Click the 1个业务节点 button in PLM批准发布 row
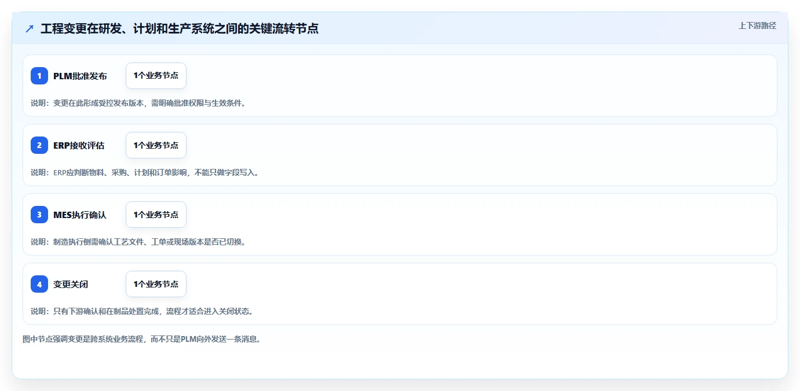Image resolution: width=800 pixels, height=391 pixels. coord(156,76)
